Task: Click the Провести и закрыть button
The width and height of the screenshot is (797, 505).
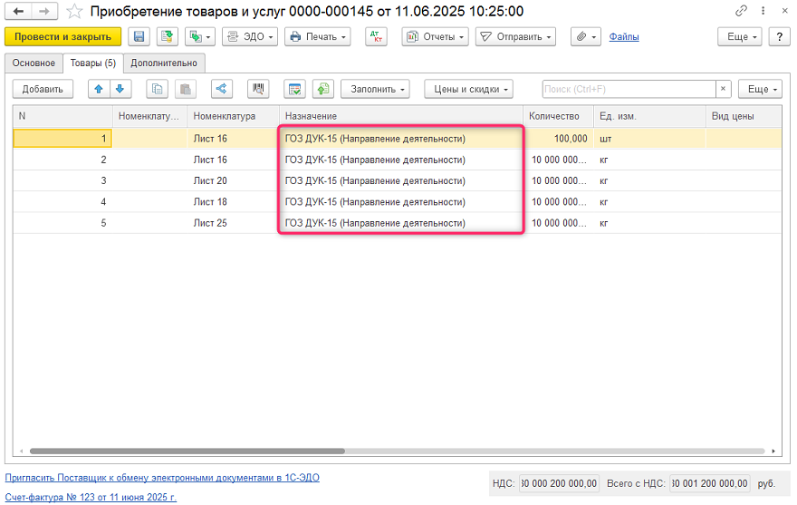Action: click(x=63, y=37)
